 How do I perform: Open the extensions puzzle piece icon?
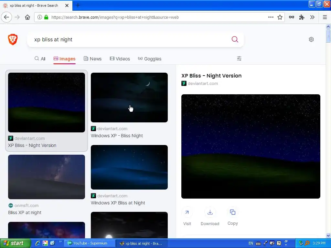[302, 17]
